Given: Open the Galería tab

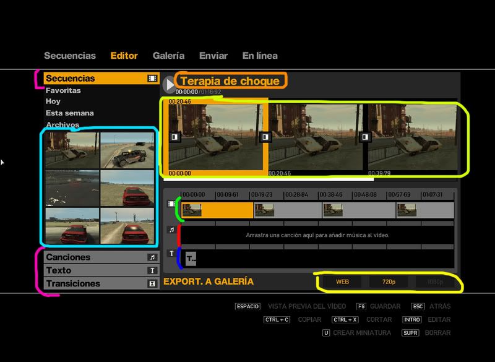Looking at the screenshot, I should tap(168, 56).
